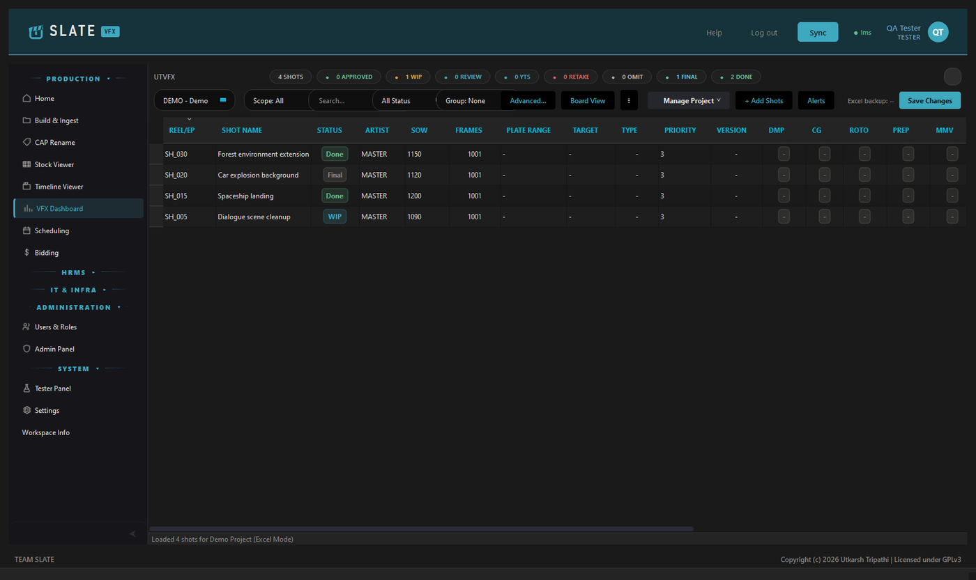
Task: Open the DEMO - Demo project dropdown
Action: [x=195, y=100]
